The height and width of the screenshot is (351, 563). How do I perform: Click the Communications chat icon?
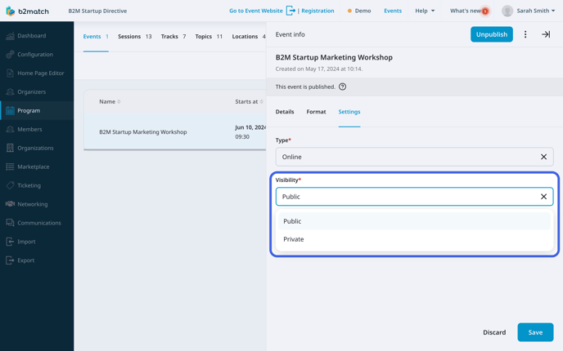(10, 223)
